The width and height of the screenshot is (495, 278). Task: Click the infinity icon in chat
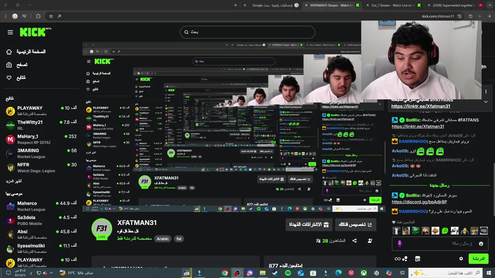(x=397, y=259)
